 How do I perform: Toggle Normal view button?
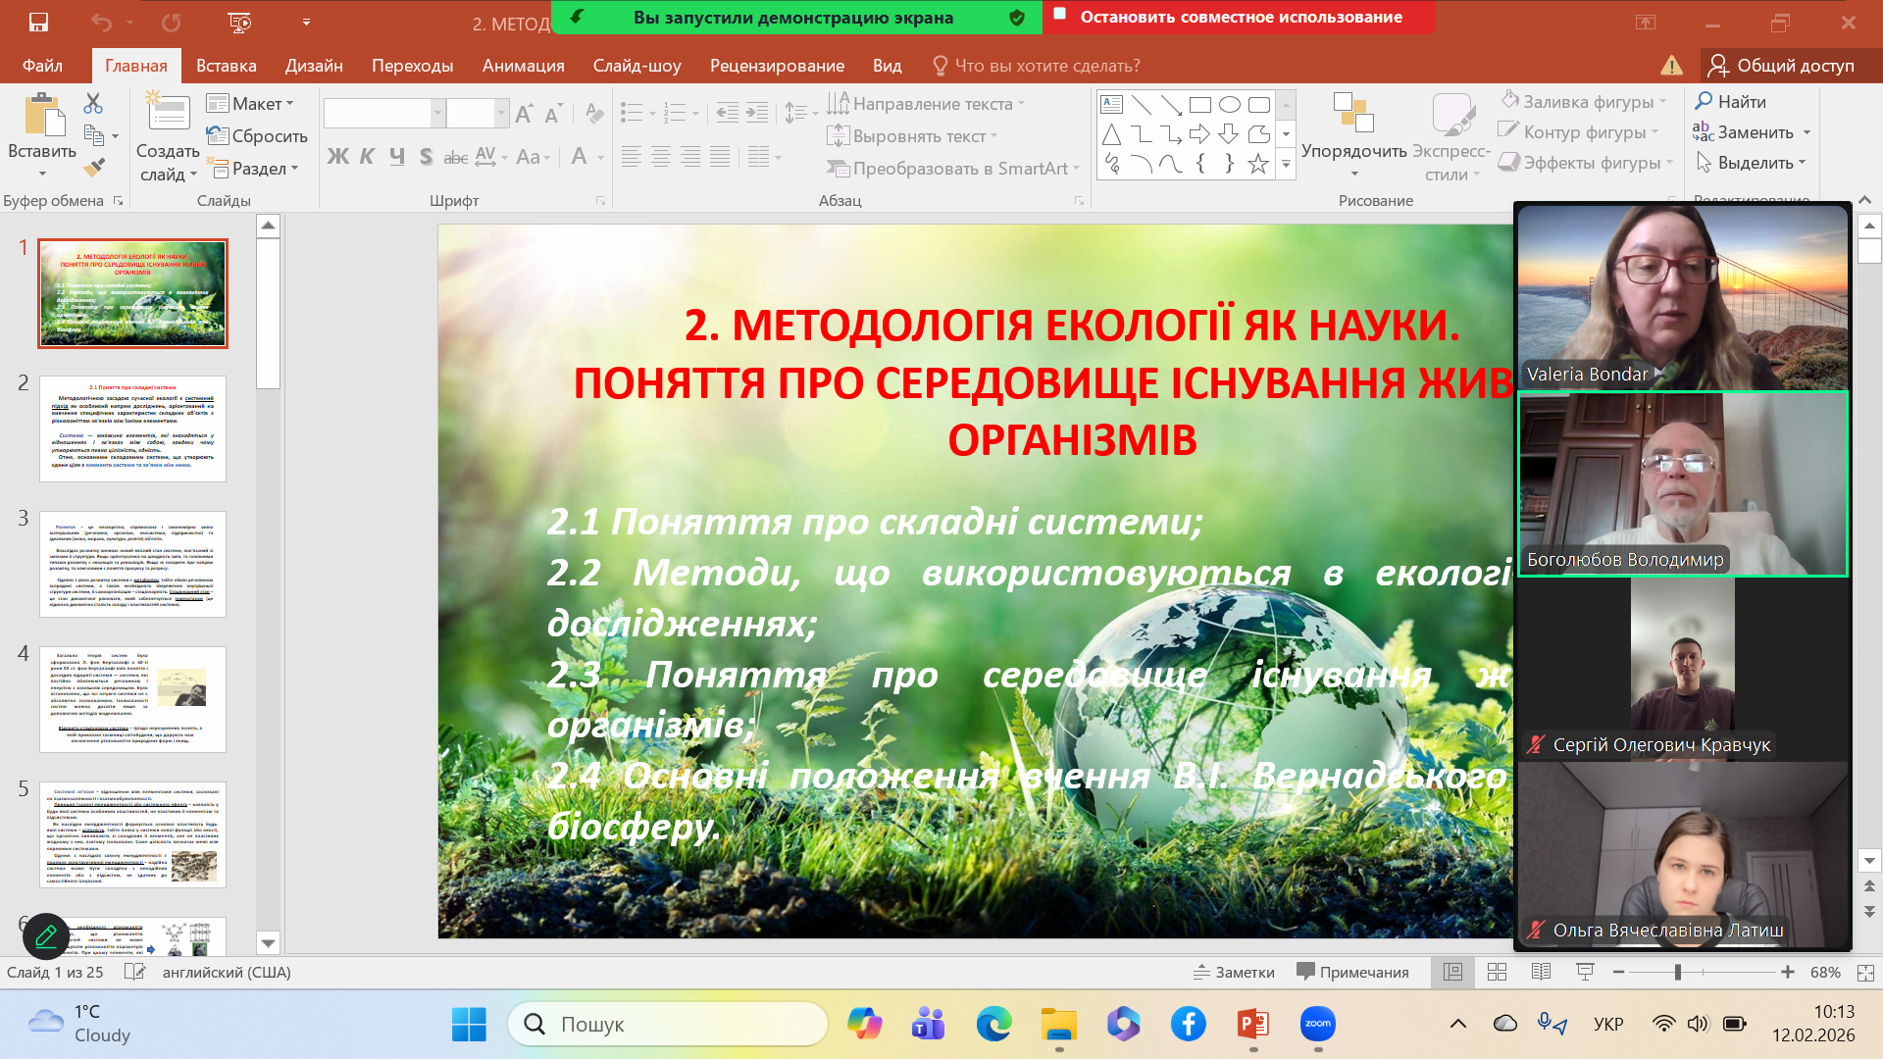(1452, 972)
